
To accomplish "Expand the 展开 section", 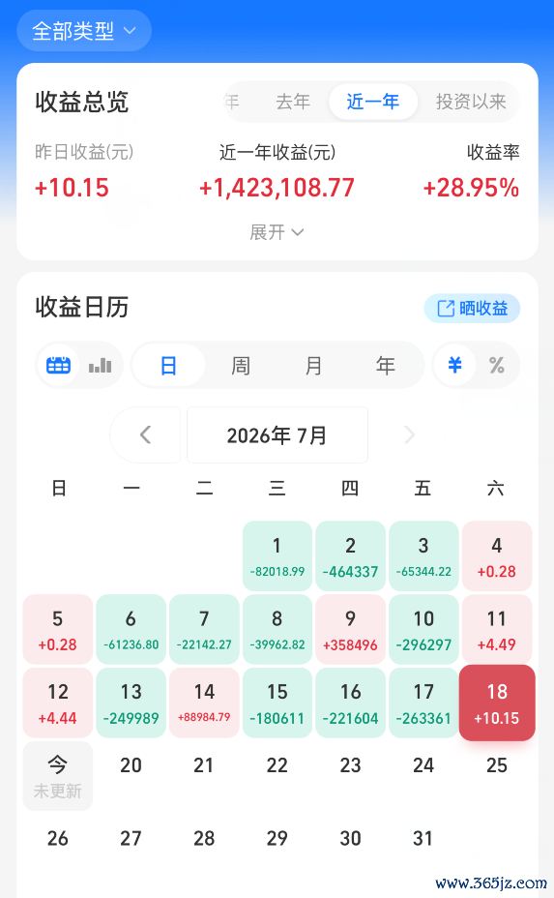I will click(x=277, y=232).
